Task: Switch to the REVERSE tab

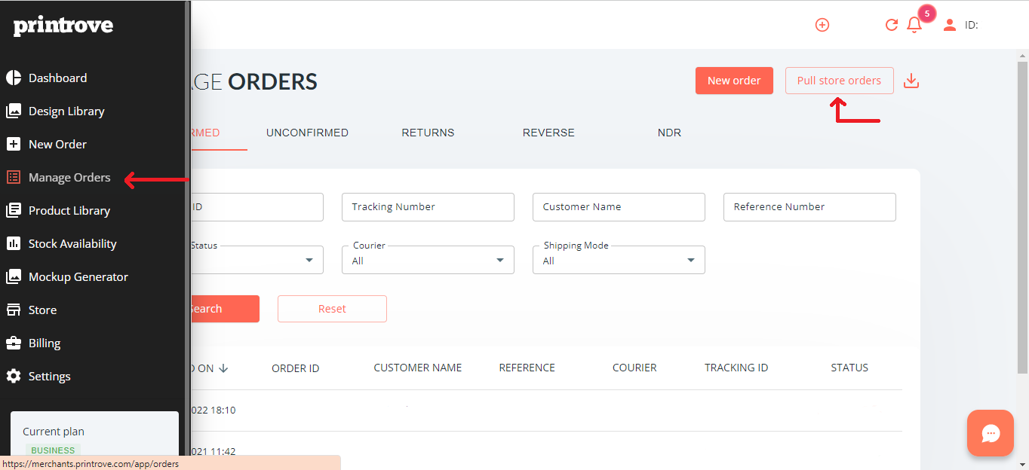Action: tap(548, 133)
